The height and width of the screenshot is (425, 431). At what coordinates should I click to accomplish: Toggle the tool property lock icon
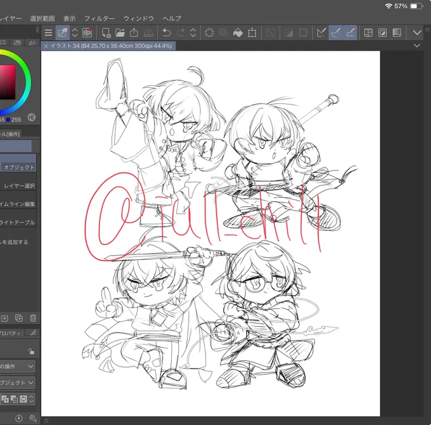(31, 351)
